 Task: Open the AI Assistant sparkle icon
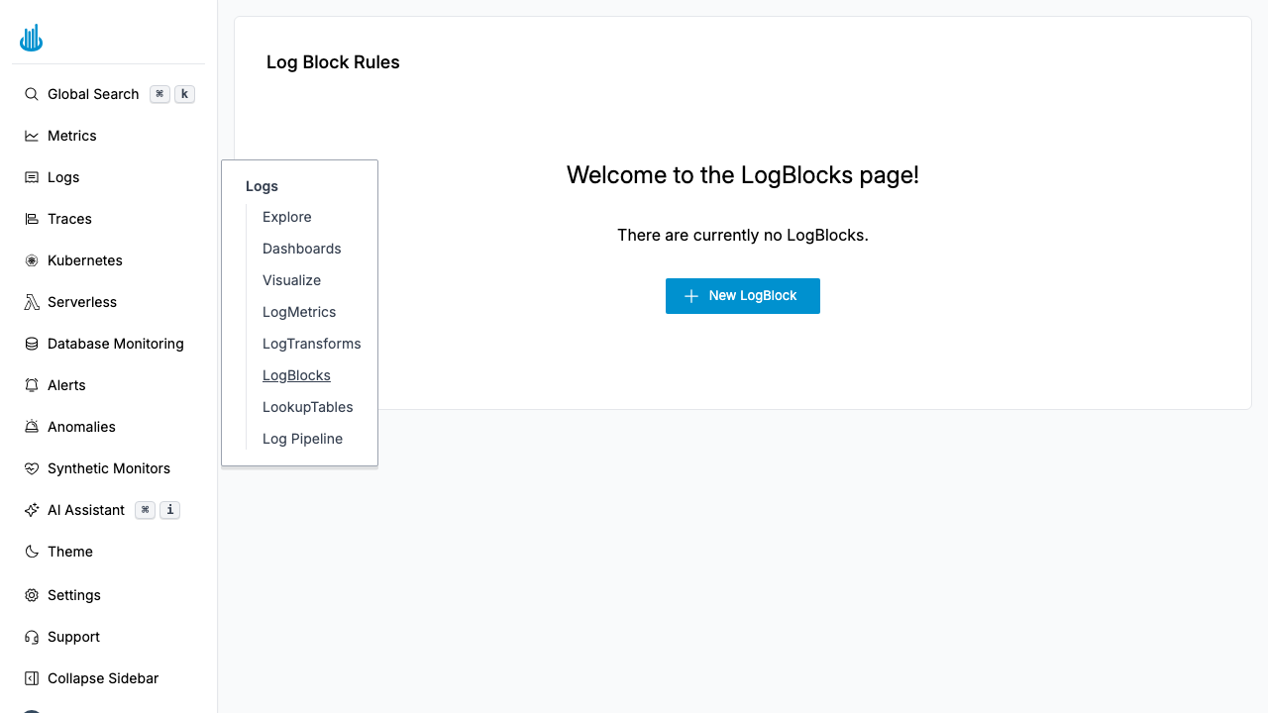pos(31,510)
